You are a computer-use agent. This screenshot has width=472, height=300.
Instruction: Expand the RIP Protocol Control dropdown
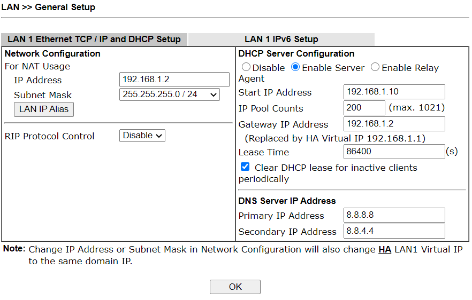(142, 136)
